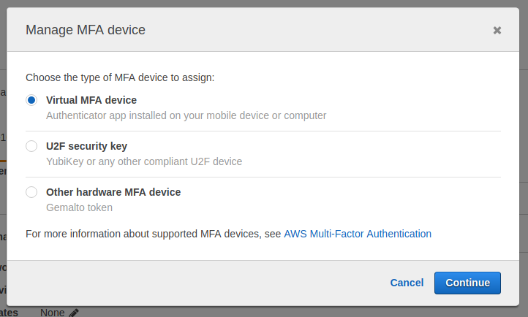This screenshot has width=528, height=317.
Task: Click the divider line above Other hardware MFA device
Action: pos(263,177)
